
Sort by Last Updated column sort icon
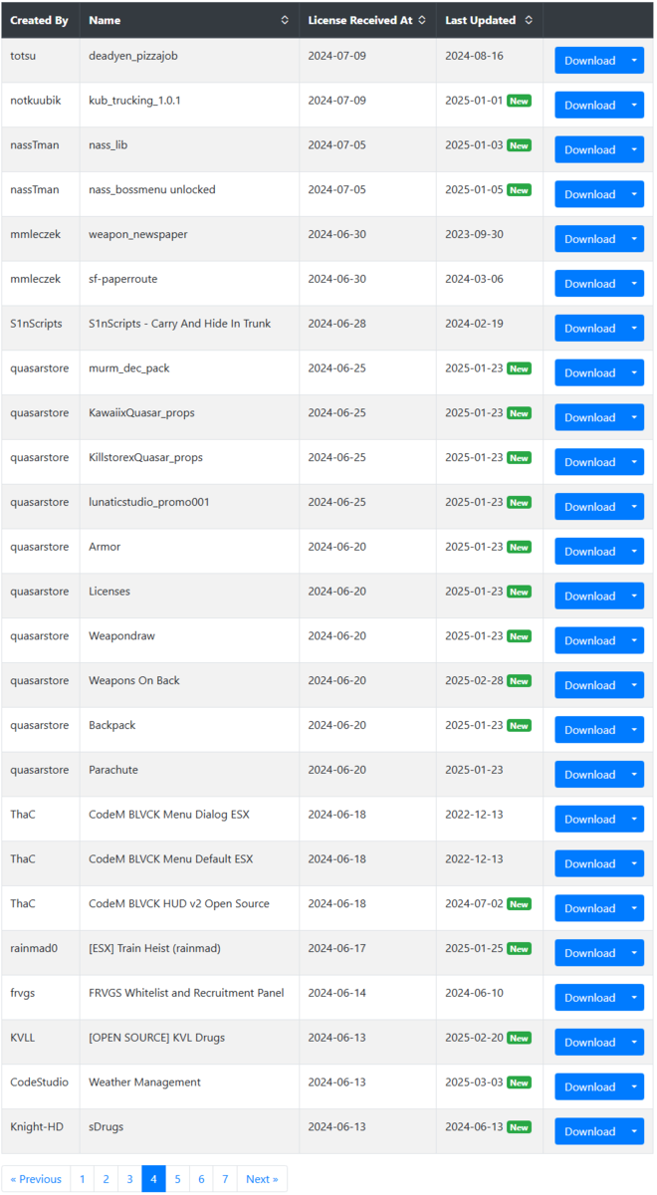(x=529, y=20)
